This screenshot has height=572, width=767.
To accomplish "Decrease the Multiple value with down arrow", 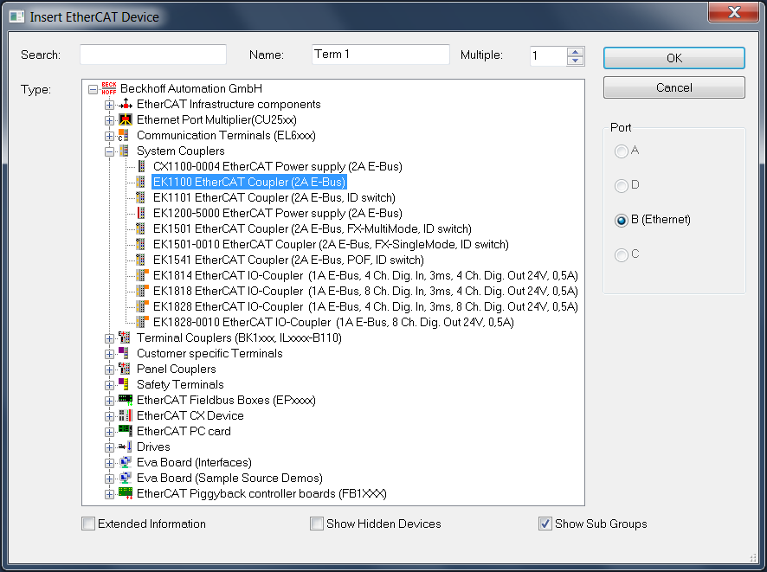I will [x=575, y=61].
